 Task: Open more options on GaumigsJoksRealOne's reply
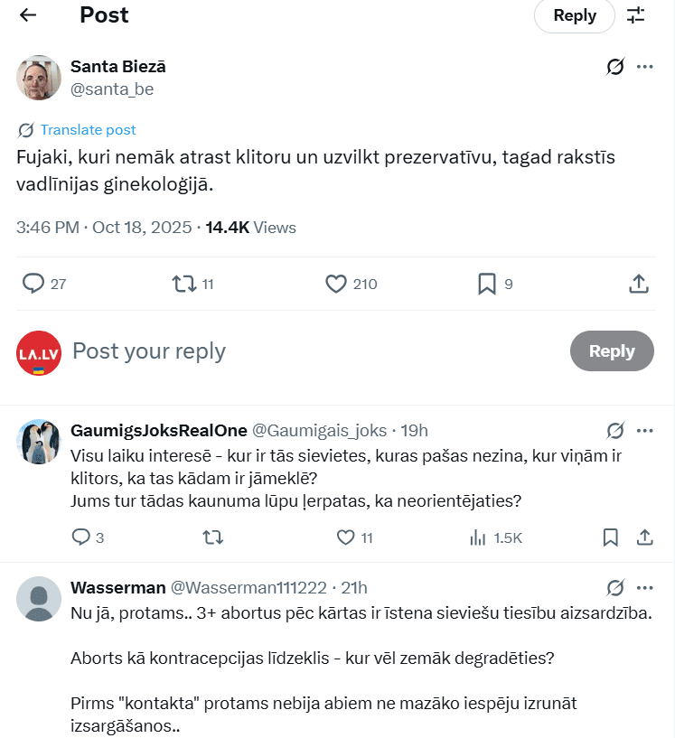click(x=645, y=430)
